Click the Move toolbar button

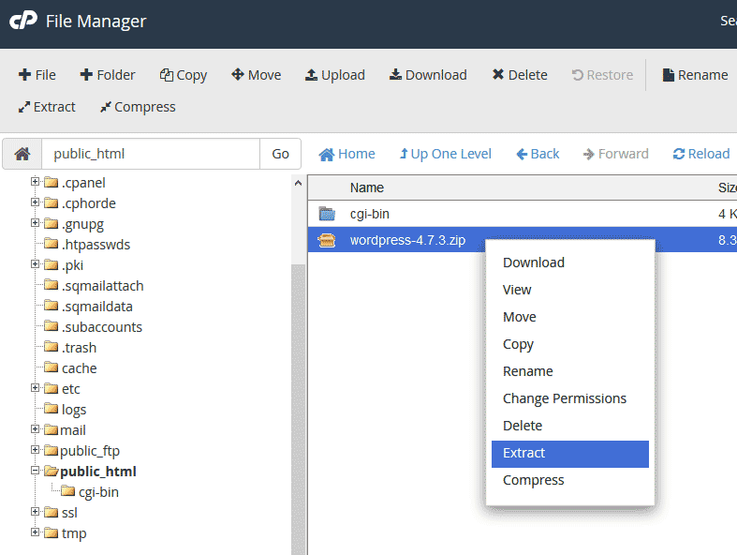[x=257, y=75]
